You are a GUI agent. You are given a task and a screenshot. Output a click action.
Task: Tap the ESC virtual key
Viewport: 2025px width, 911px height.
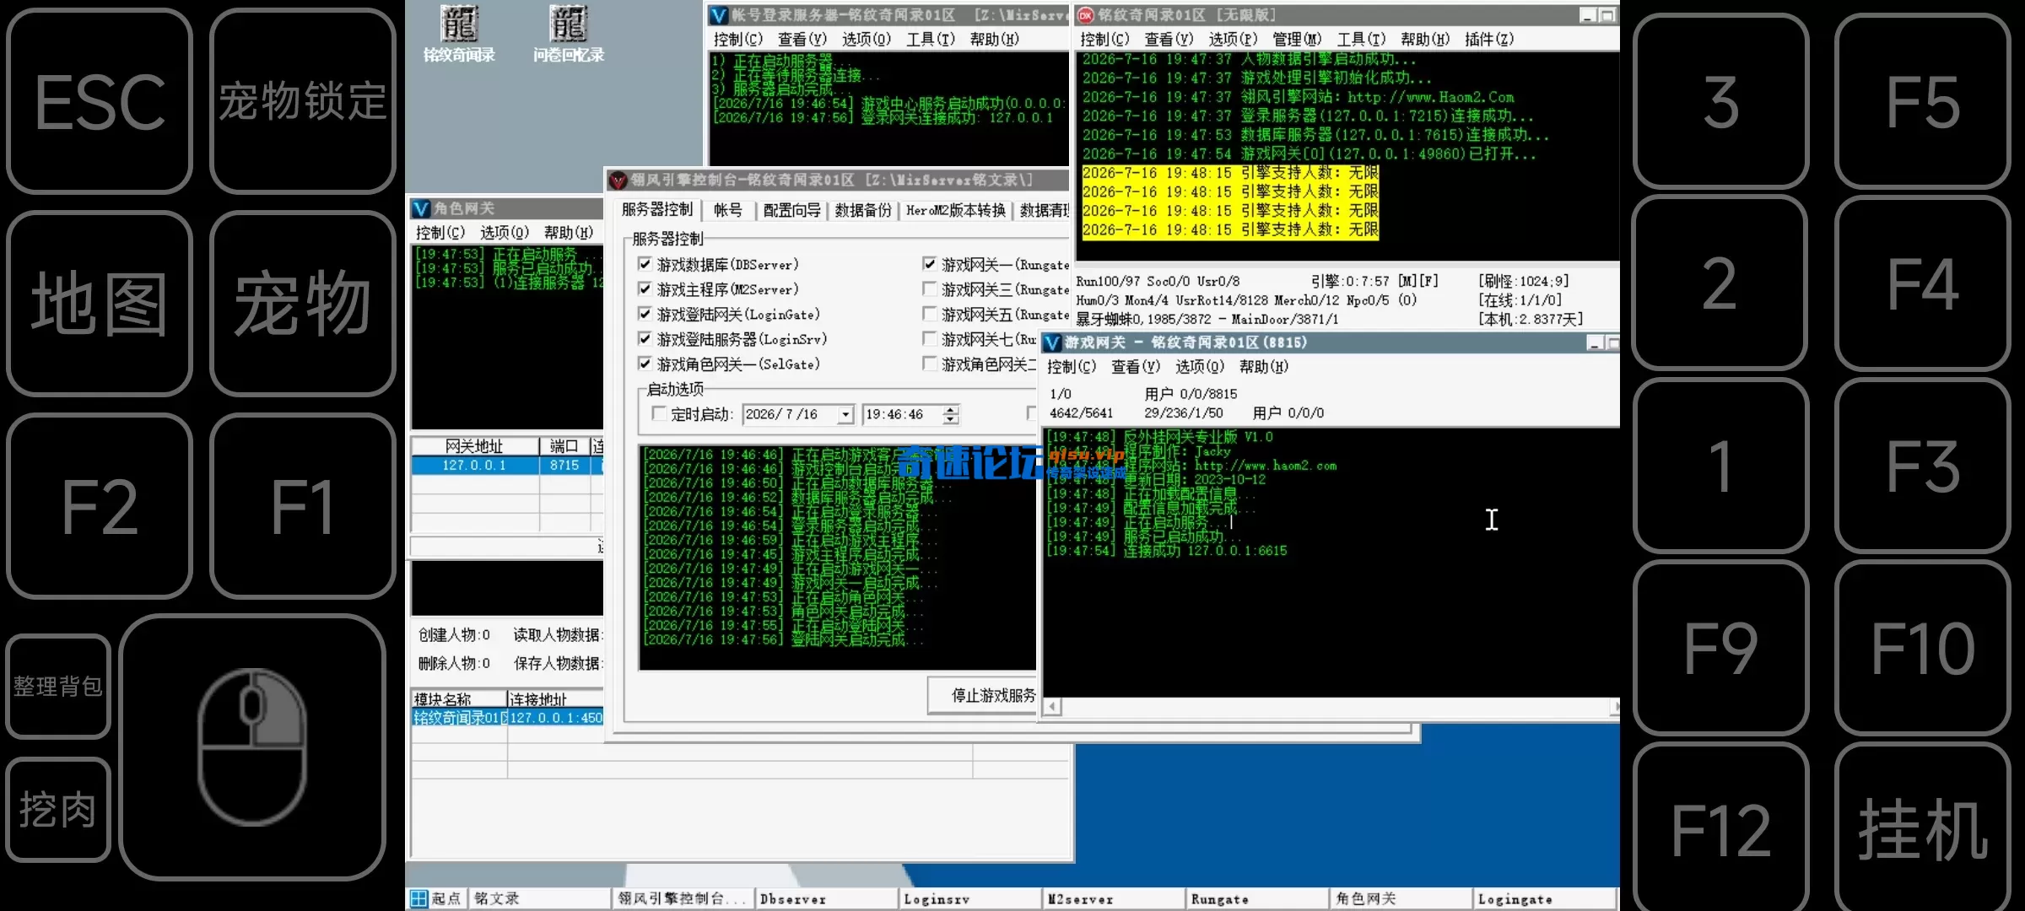point(100,101)
